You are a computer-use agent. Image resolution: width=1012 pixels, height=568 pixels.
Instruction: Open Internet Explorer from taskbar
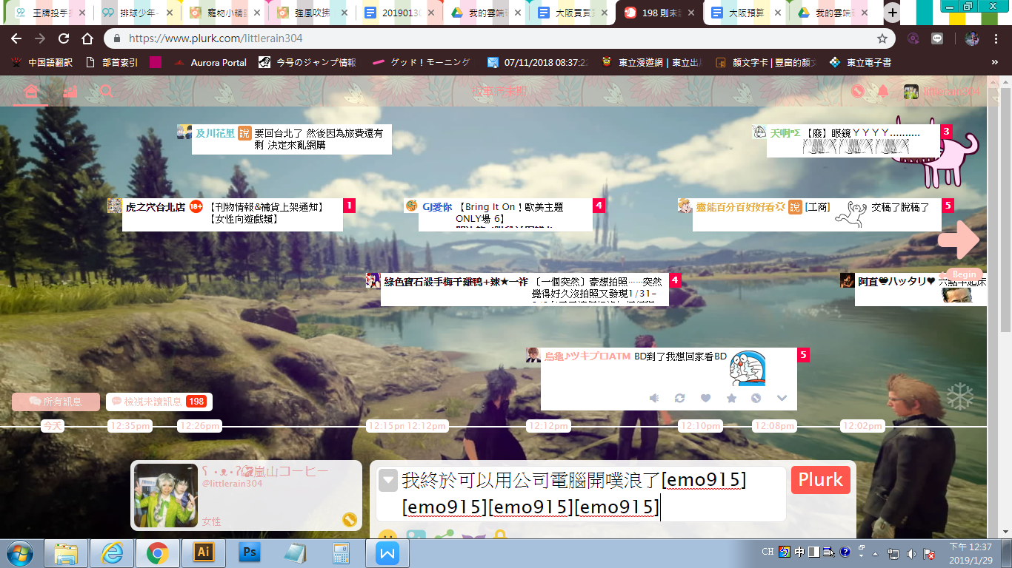(112, 552)
